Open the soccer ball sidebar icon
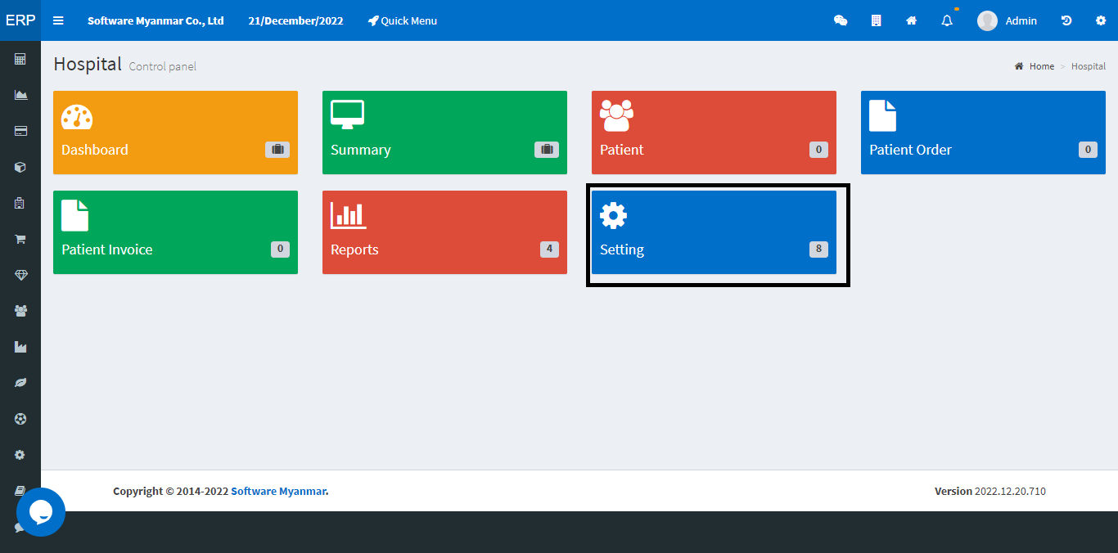Screen dimensions: 1118x553 click(x=20, y=419)
